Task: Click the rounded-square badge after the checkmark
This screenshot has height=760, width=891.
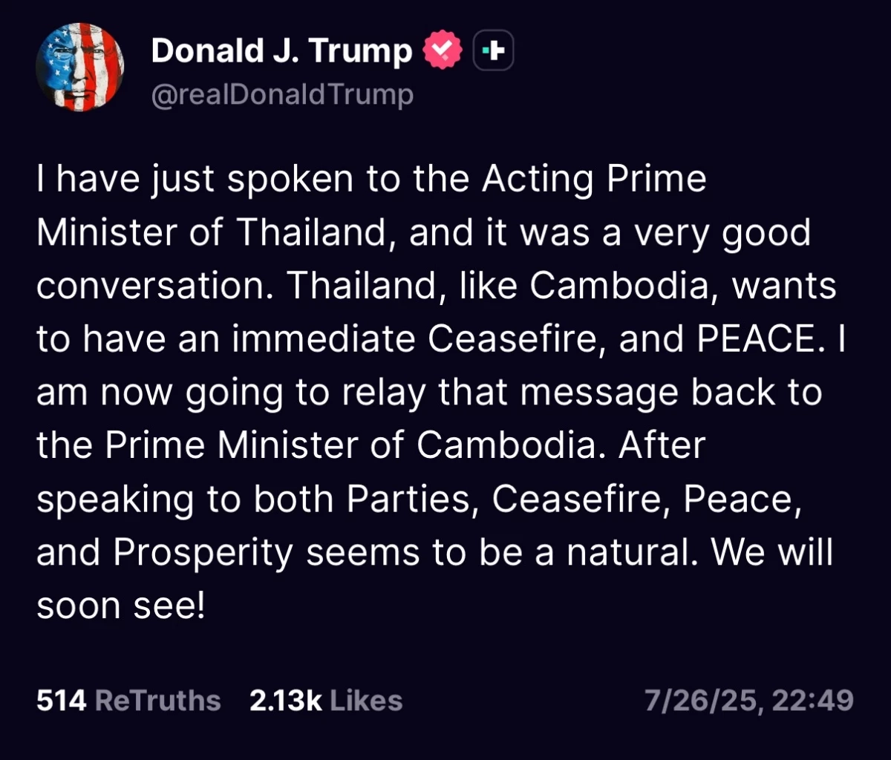Action: point(492,49)
